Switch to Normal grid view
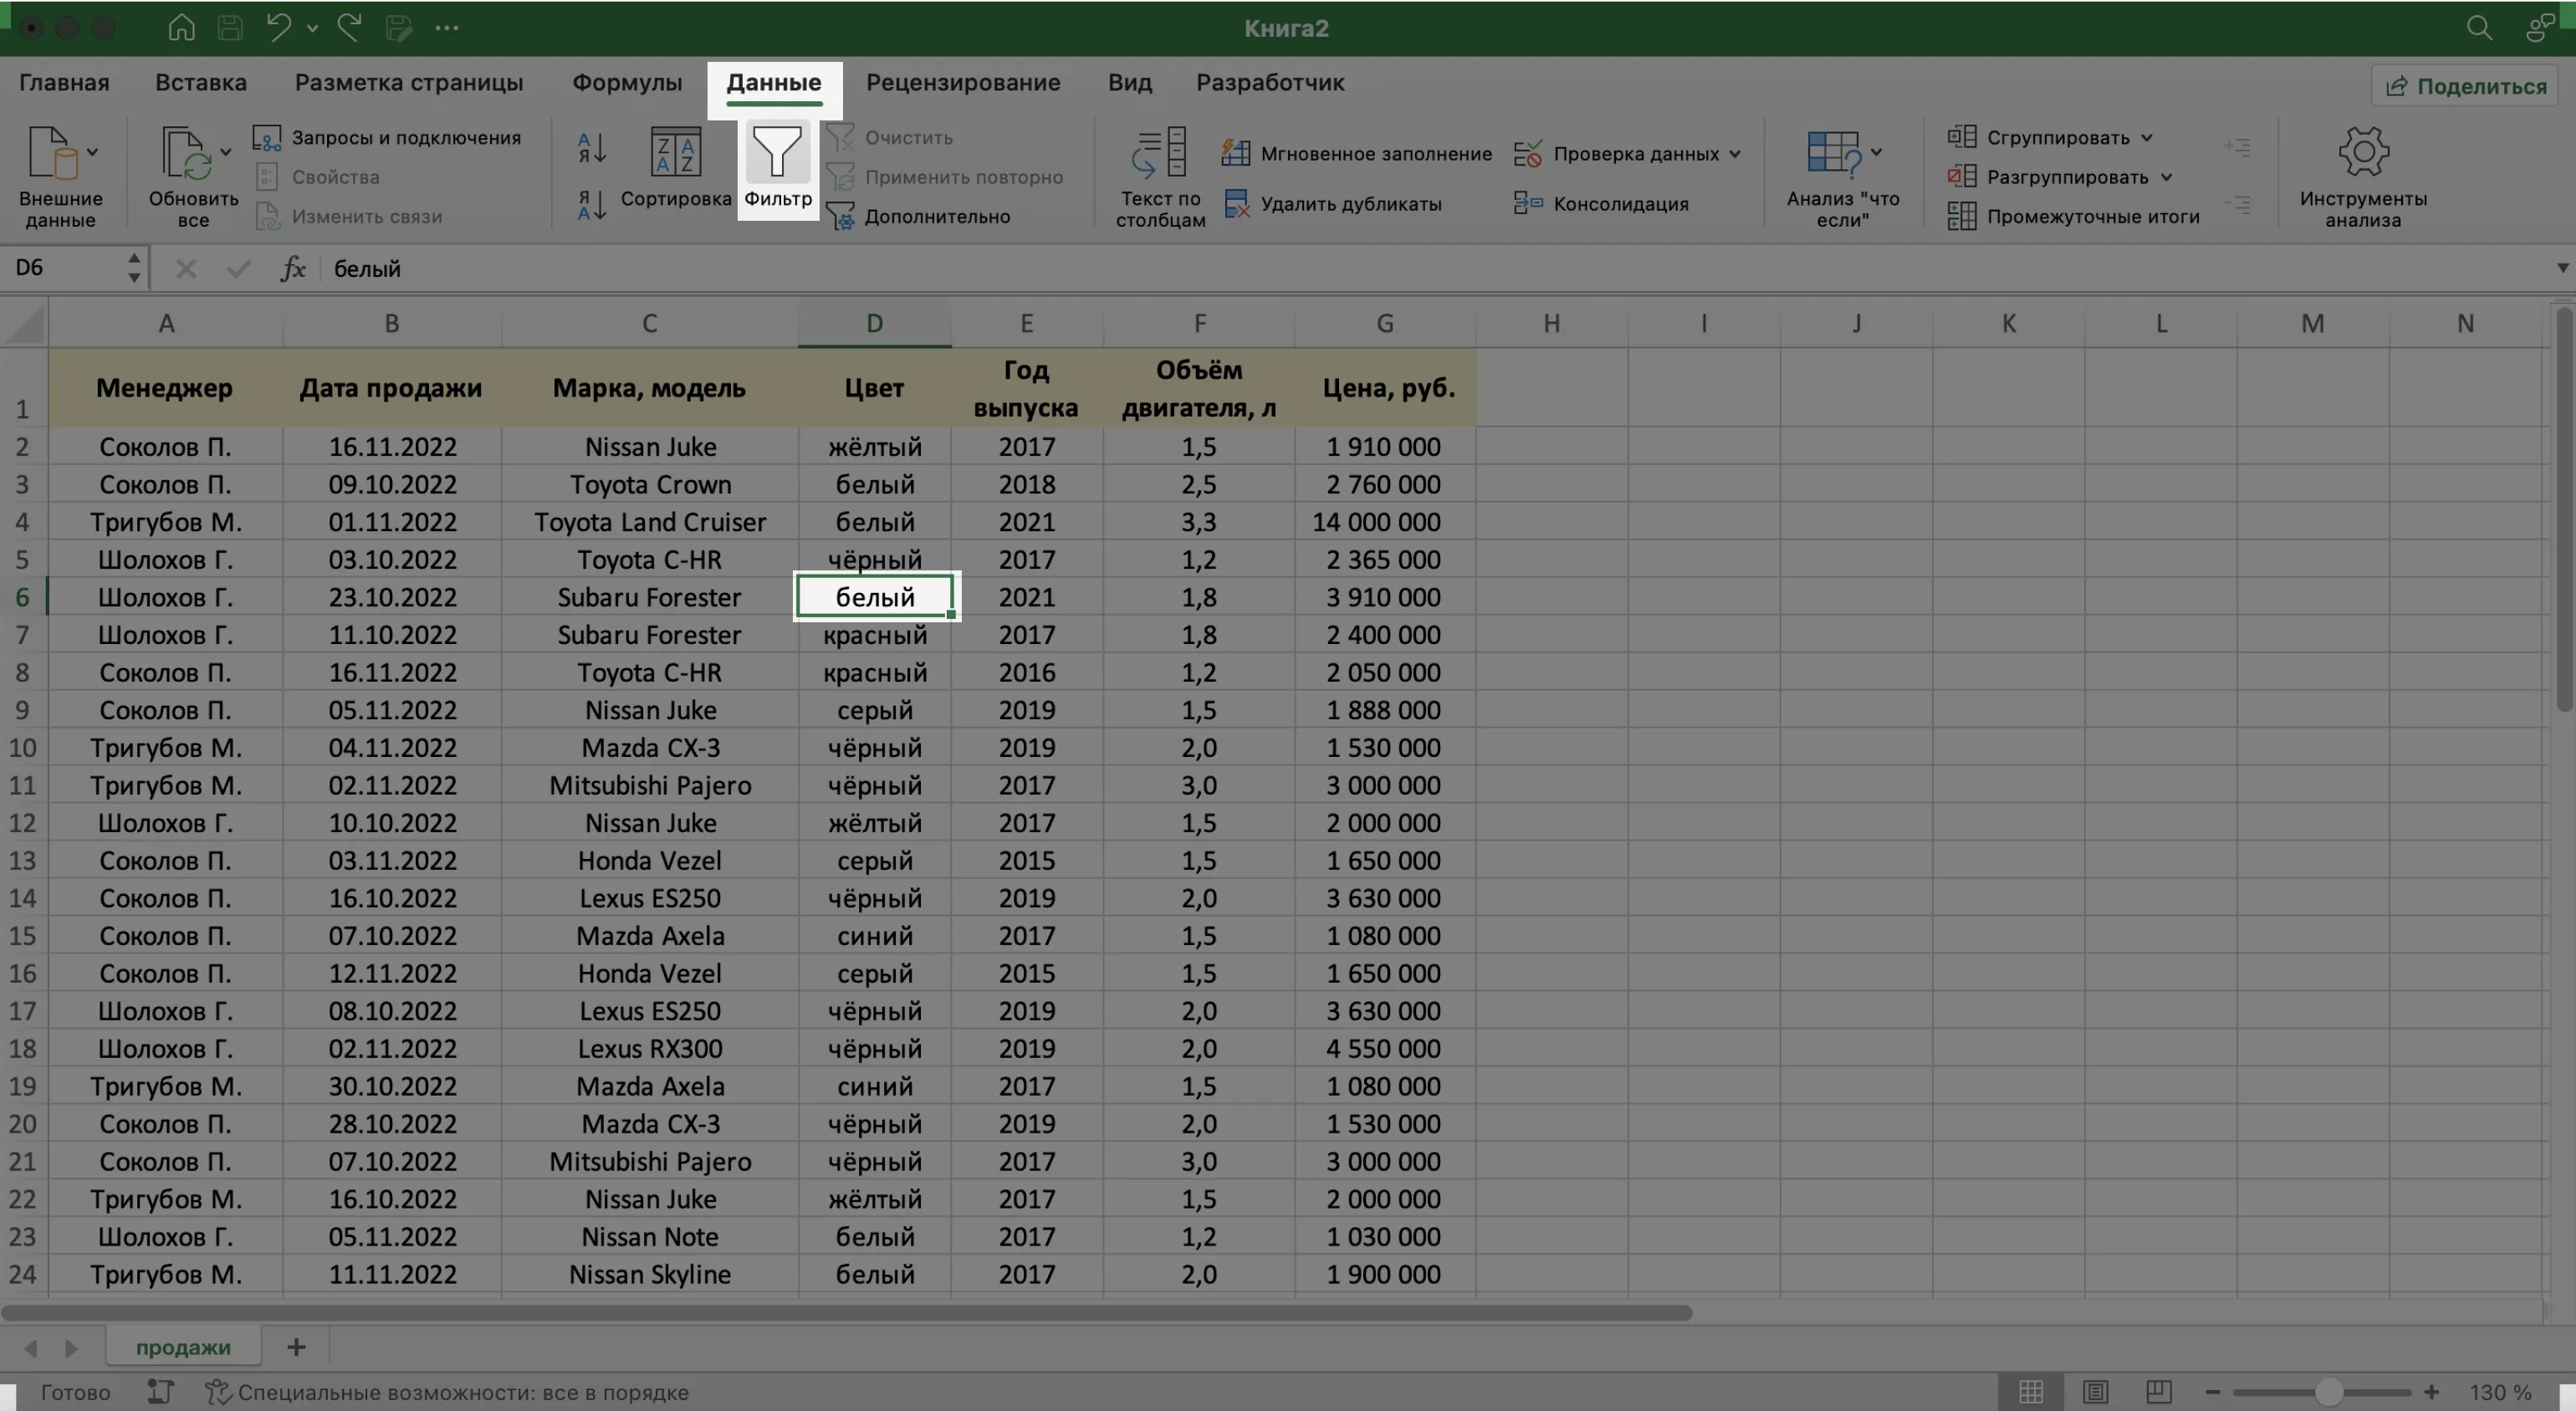2576x1411 pixels. pos(2030,1391)
